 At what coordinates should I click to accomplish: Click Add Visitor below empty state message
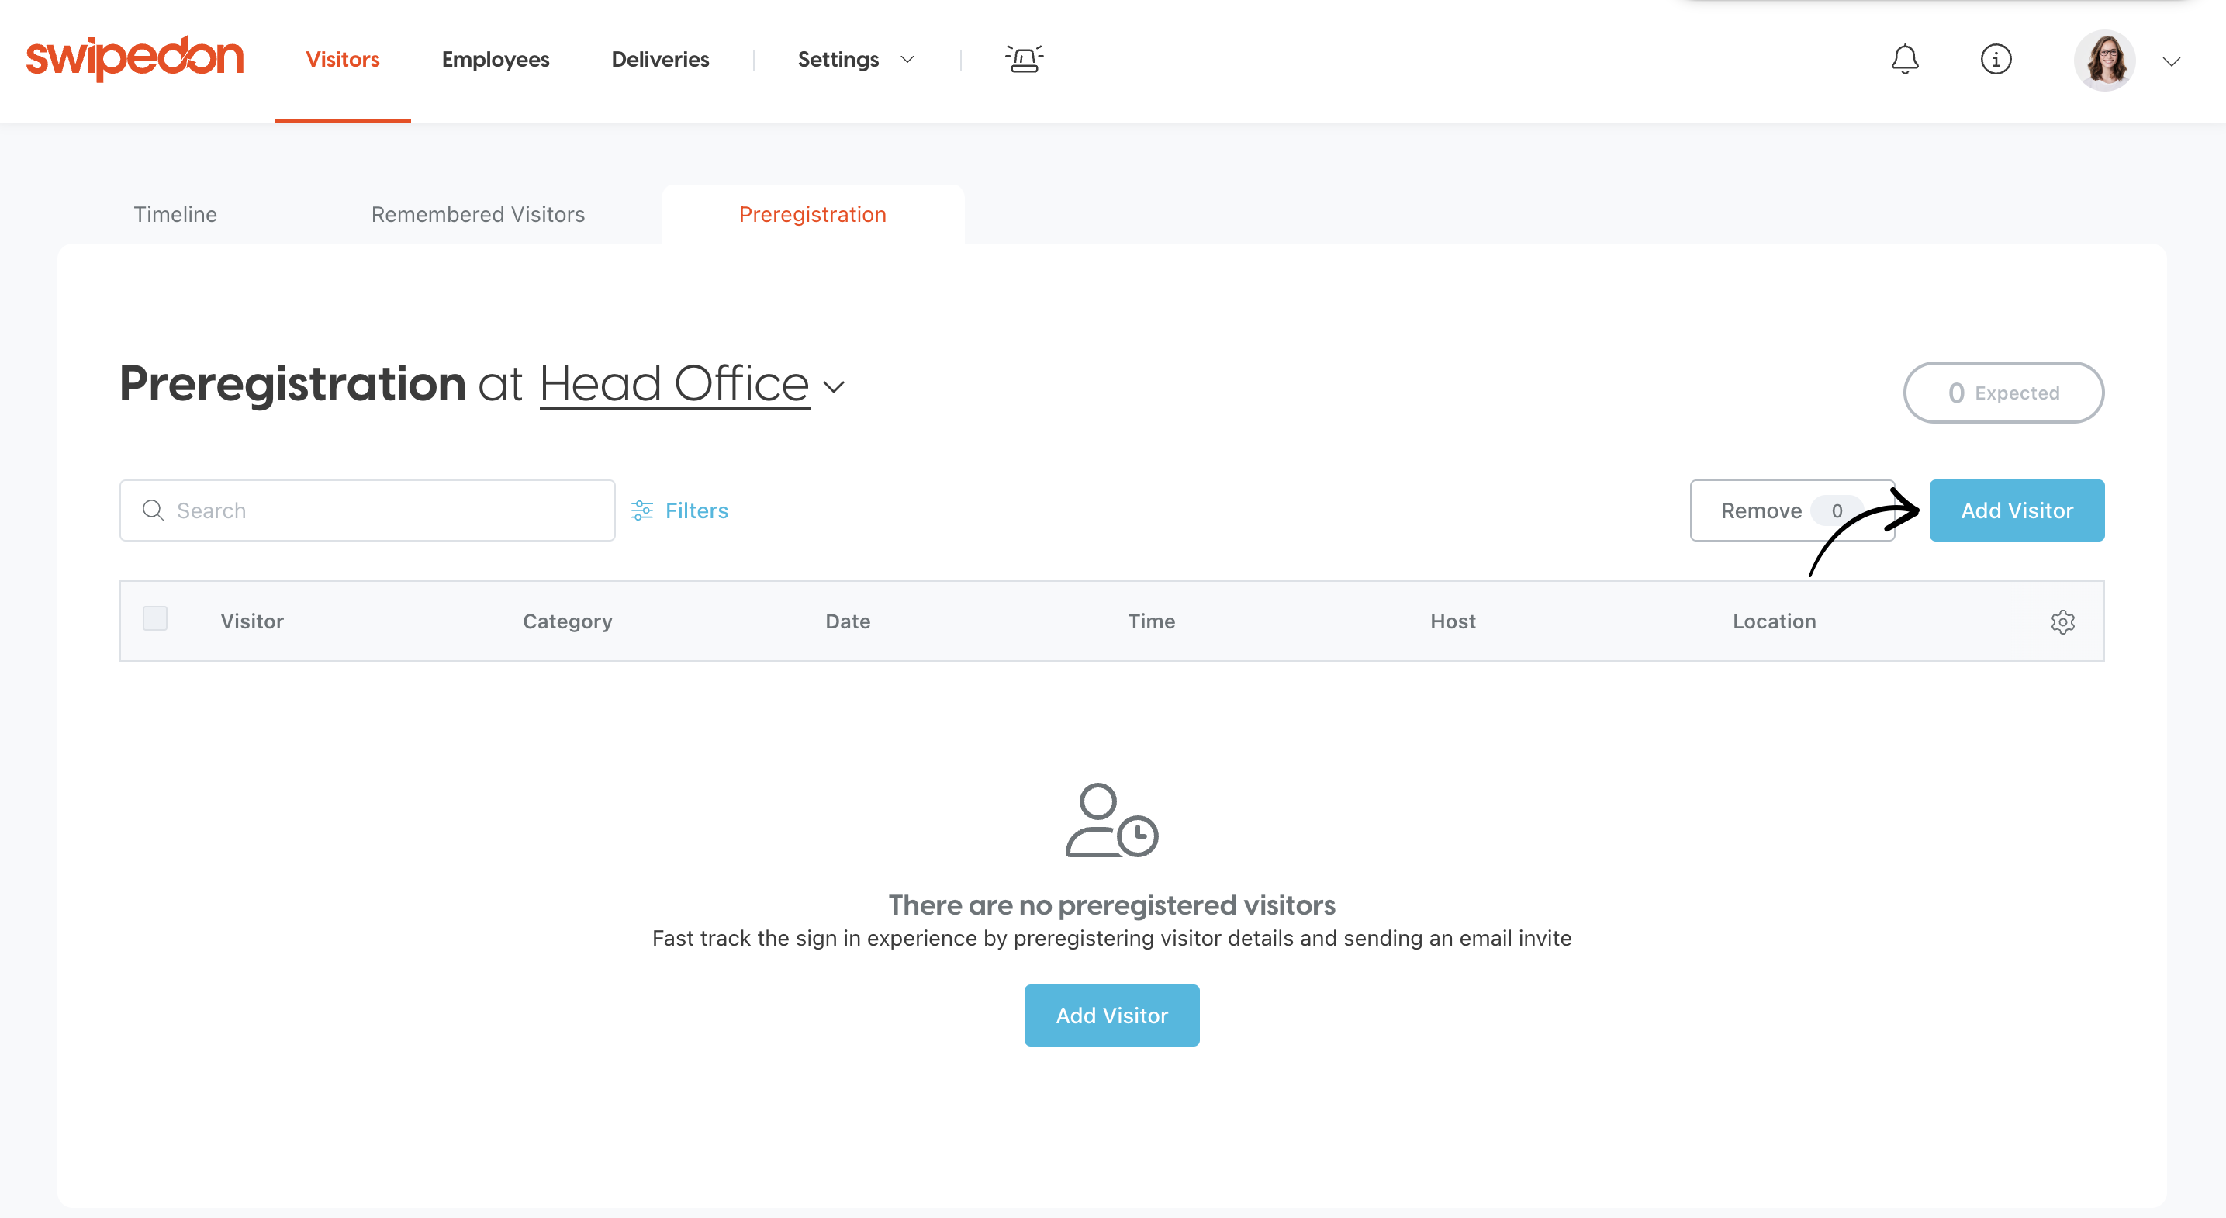tap(1111, 1015)
